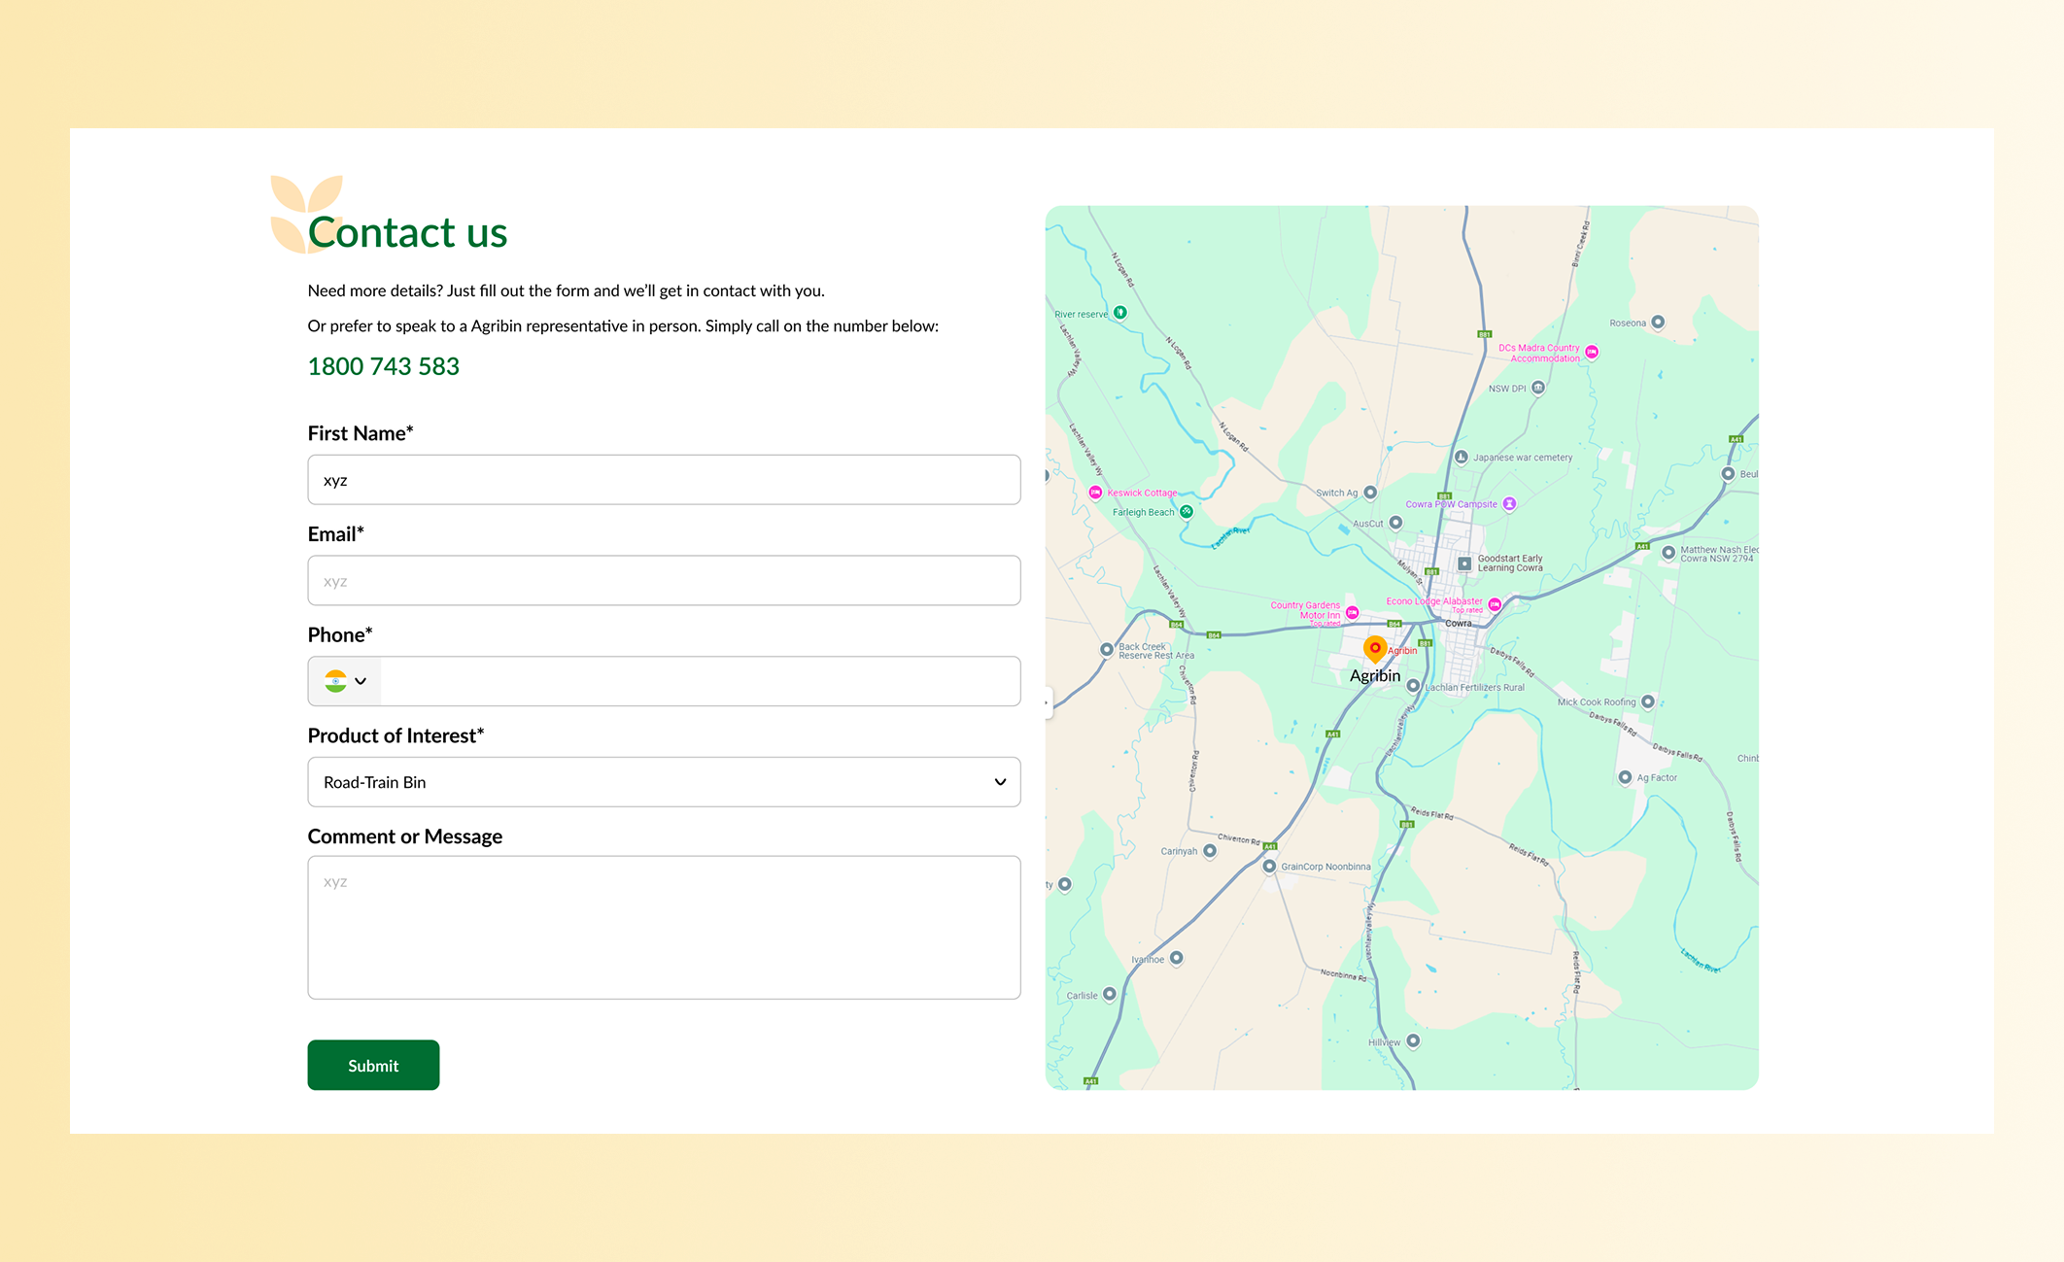Open the Keswick Cottage lodging marker
This screenshot has height=1262, width=2064.
(x=1095, y=493)
